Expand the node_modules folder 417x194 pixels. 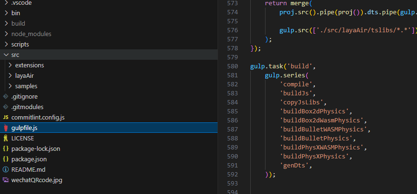31,34
